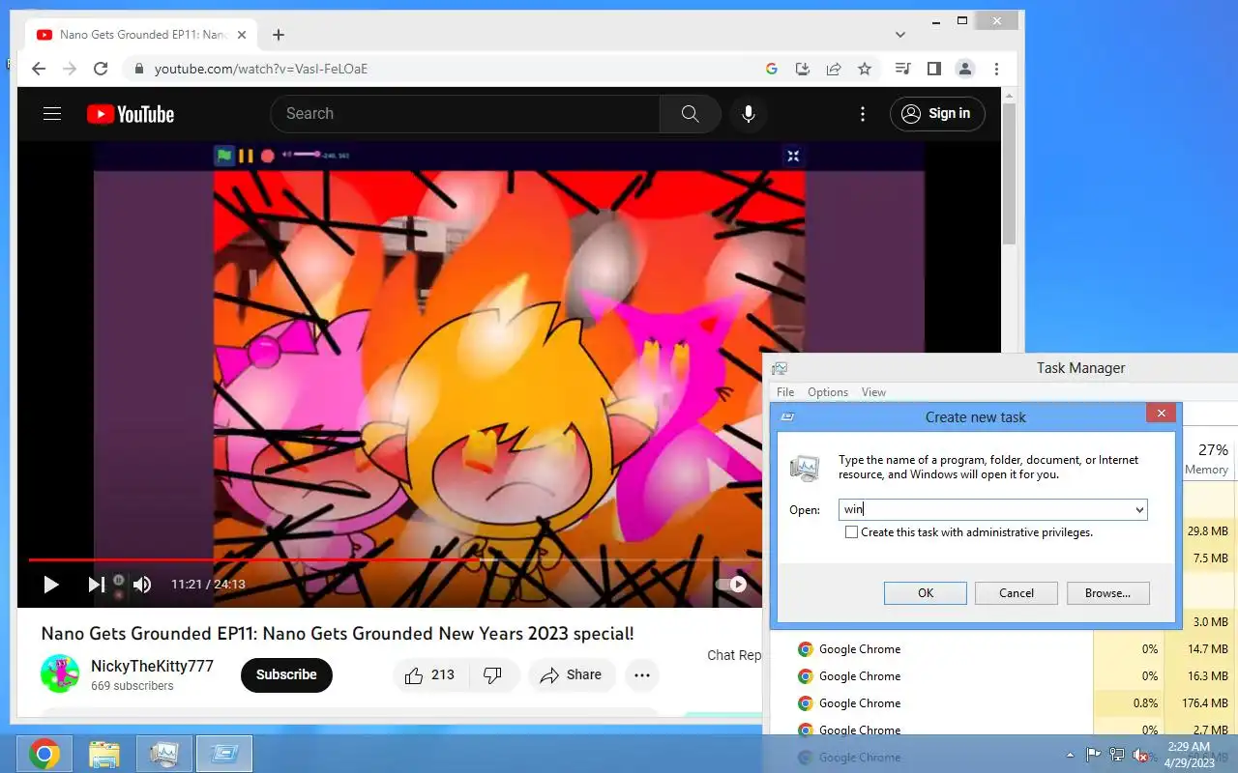Click the Share button below video
The width and height of the screenshot is (1238, 773).
(571, 674)
